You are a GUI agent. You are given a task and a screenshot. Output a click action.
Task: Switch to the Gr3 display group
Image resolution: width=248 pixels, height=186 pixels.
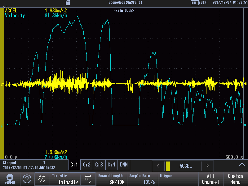99,165
